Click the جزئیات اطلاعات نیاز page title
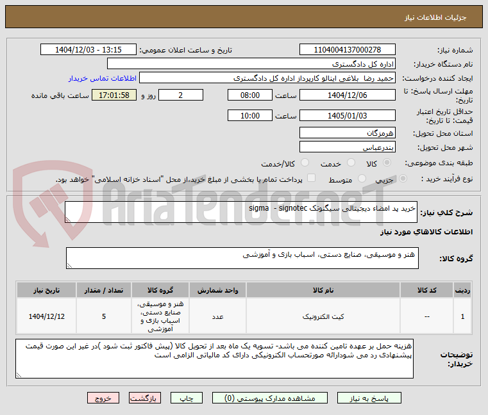The height and width of the screenshot is (415, 488). point(435,17)
